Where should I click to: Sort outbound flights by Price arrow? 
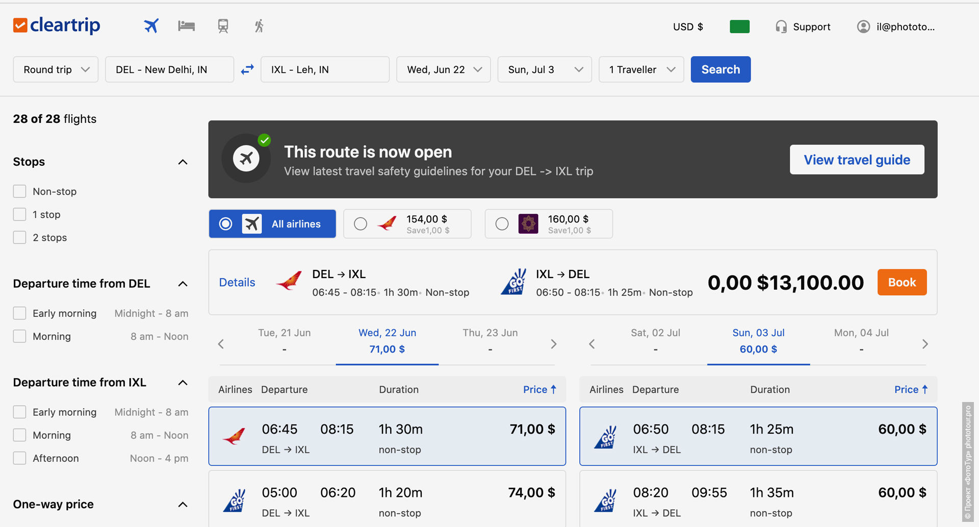click(553, 389)
